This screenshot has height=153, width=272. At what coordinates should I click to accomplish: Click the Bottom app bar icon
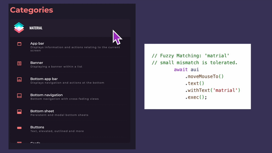coord(19,79)
